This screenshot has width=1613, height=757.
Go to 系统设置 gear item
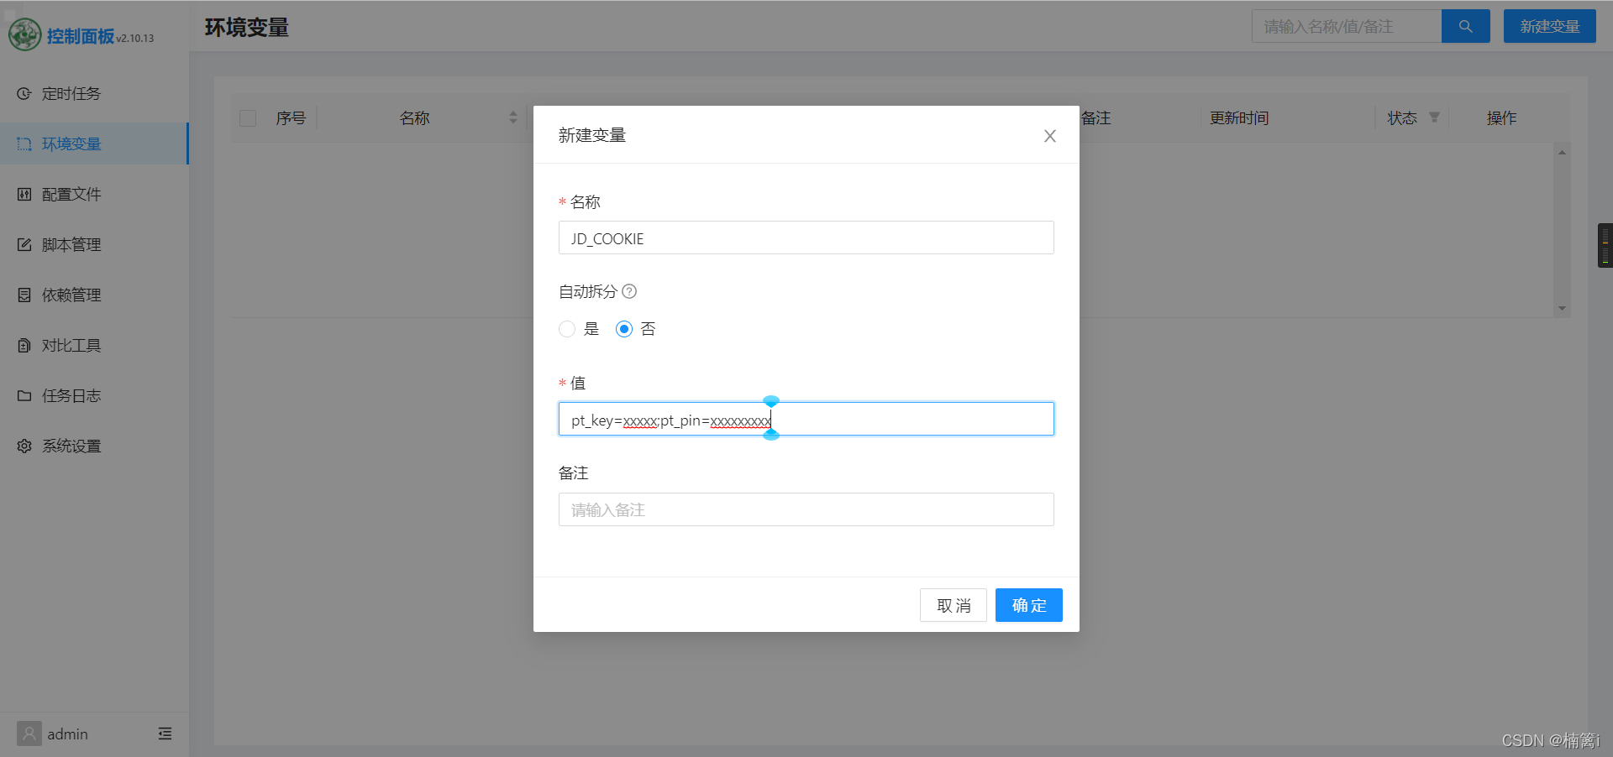click(x=71, y=446)
